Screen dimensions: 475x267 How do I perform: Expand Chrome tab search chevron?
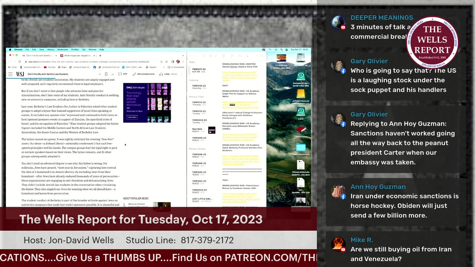point(183,56)
